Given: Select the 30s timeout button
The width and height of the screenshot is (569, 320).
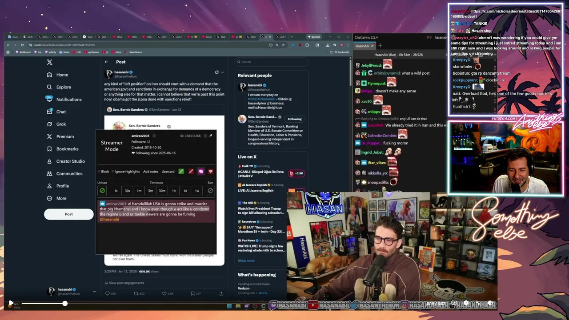Looking at the screenshot, I should [x=128, y=191].
